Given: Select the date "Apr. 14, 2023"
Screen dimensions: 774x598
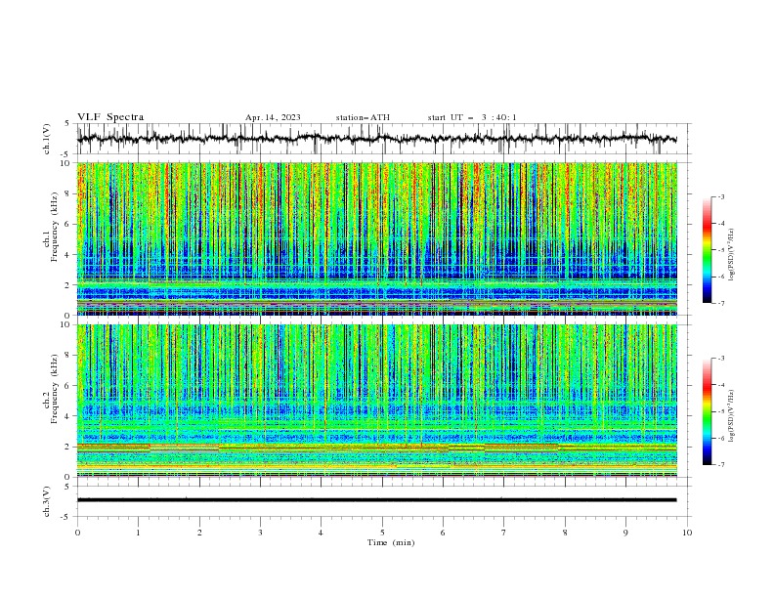Looking at the screenshot, I should coord(273,117).
